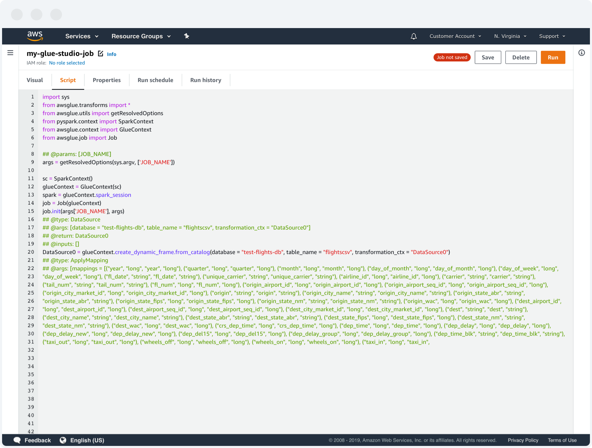Select the Script tab
Viewport: 592px width, 448px height.
point(68,80)
